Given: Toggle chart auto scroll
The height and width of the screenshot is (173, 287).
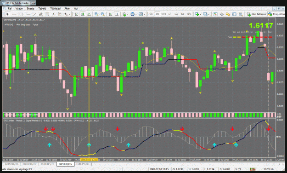Looking at the screenshot, I should pos(111,14).
